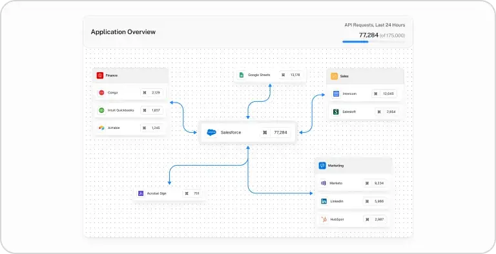Click the yellow Sales group icon
This screenshot has height=254, width=496.
coord(335,76)
